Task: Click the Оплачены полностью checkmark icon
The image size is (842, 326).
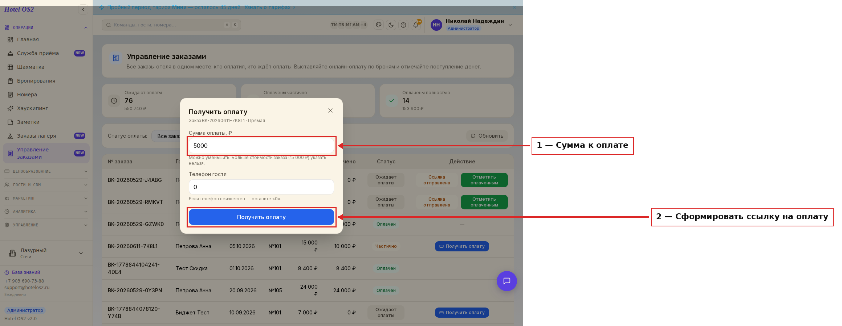Action: (392, 101)
